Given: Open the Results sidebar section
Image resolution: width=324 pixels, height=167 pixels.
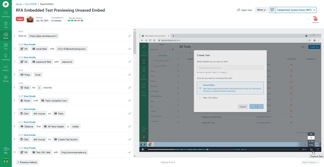Looking at the screenshot, I should pyautogui.click(x=6, y=36).
